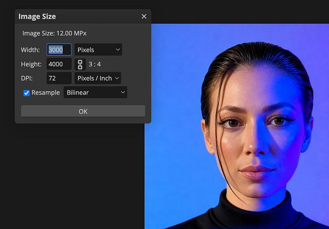Viewport: 329px width, 229px height.
Task: Click the Image Size dialog title
Action: pyautogui.click(x=37, y=16)
